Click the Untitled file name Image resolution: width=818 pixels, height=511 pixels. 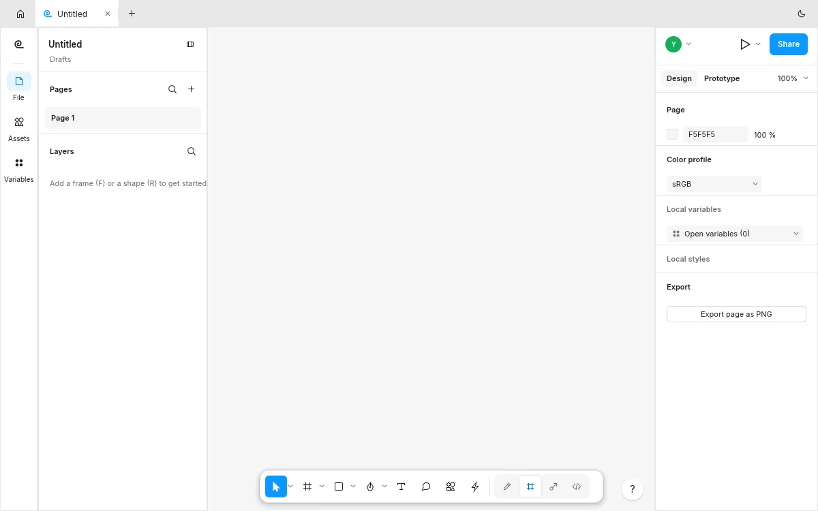click(65, 44)
